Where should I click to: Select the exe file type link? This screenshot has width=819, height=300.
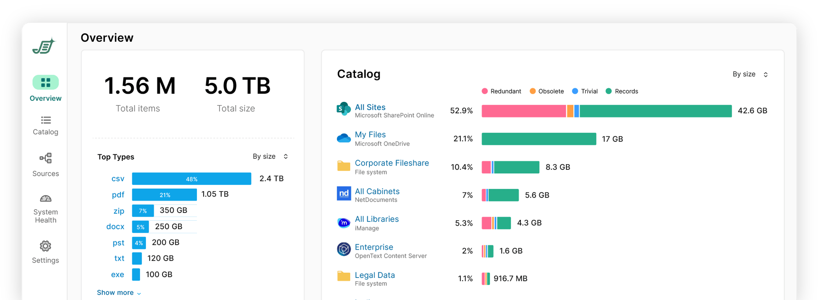118,275
